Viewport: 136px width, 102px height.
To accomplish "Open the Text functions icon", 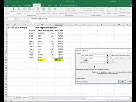I will (x=34, y=9).
